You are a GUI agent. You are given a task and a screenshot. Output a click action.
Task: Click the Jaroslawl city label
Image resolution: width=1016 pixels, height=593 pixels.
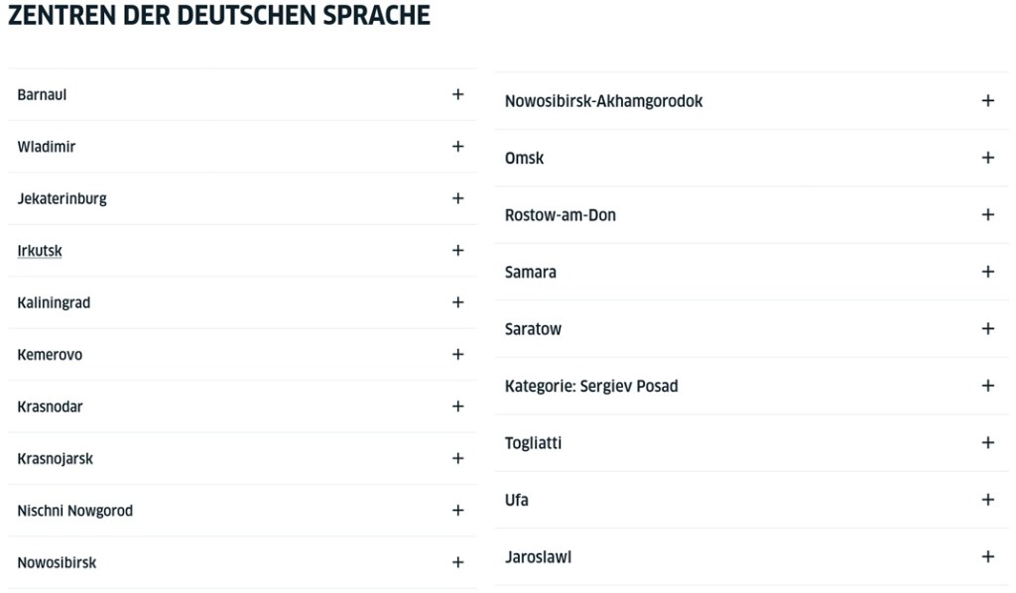tap(538, 557)
